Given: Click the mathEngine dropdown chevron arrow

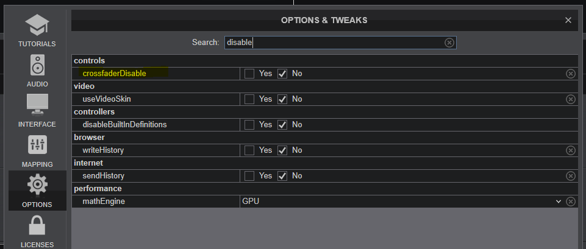Looking at the screenshot, I should click(x=558, y=202).
